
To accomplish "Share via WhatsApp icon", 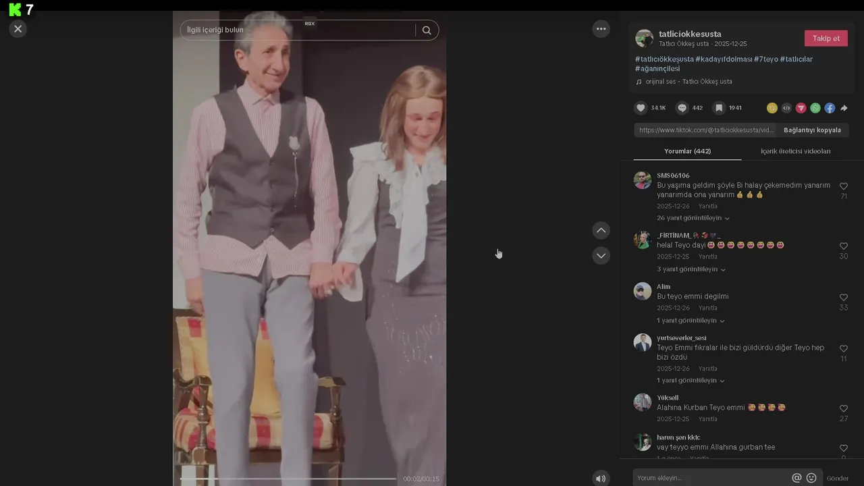I will (x=815, y=108).
